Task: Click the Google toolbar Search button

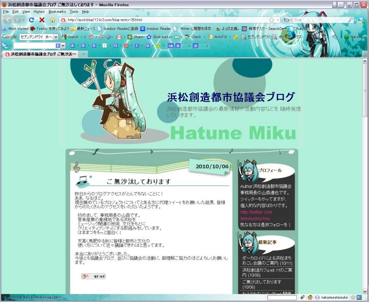Action: [x=70, y=37]
